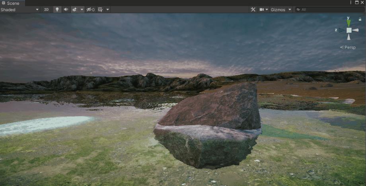Open grid settings dropdown arrow
This screenshot has height=186, width=366.
tap(107, 10)
